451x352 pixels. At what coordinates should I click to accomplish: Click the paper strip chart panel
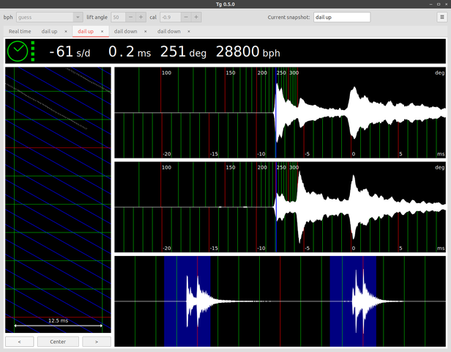[58, 200]
